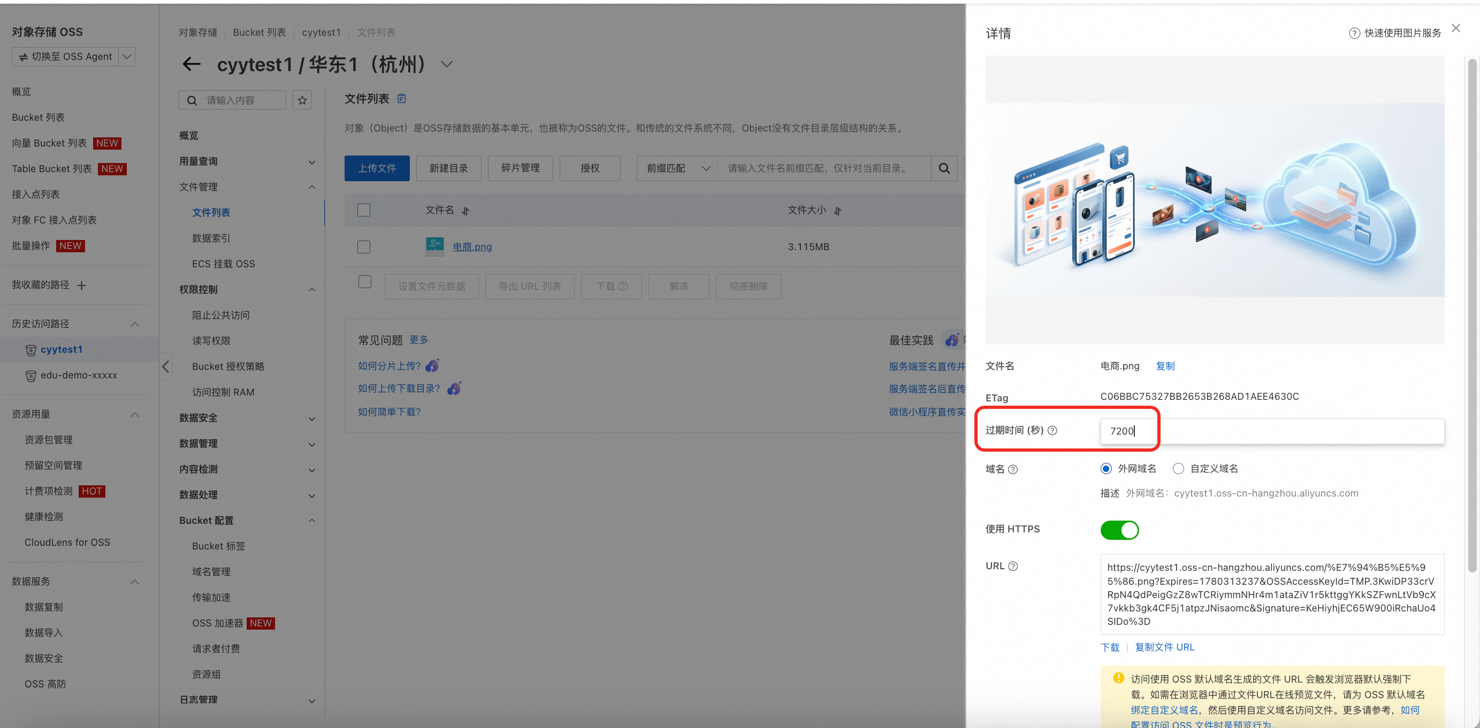This screenshot has width=1480, height=728.
Task: Click the 文件大小 column sort icon
Action: [x=838, y=211]
